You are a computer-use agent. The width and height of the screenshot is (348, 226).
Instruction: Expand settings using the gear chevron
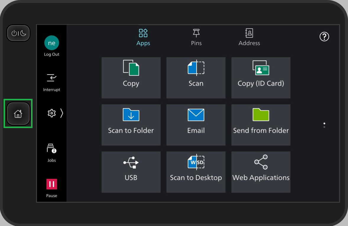(x=55, y=113)
